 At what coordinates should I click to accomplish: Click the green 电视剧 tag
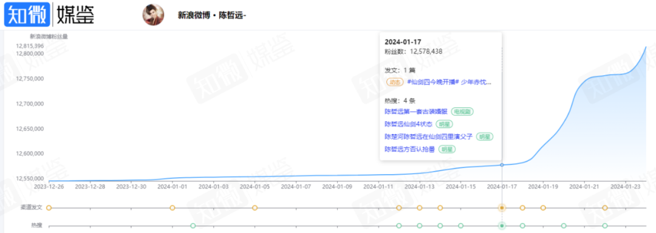point(462,112)
